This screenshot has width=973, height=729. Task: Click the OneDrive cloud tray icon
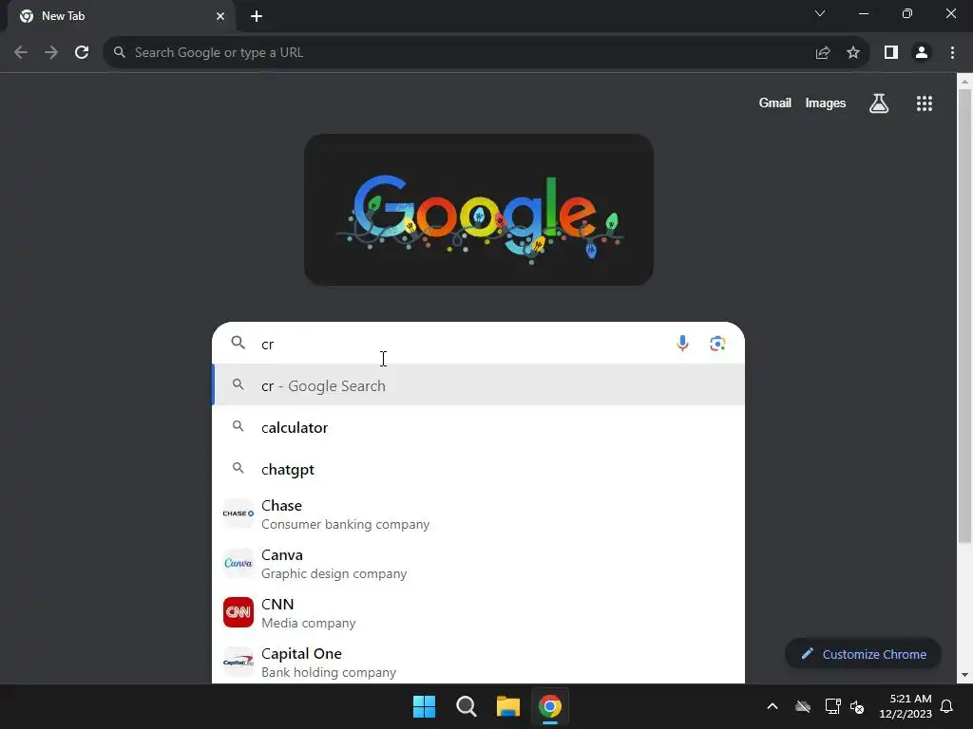tap(803, 706)
